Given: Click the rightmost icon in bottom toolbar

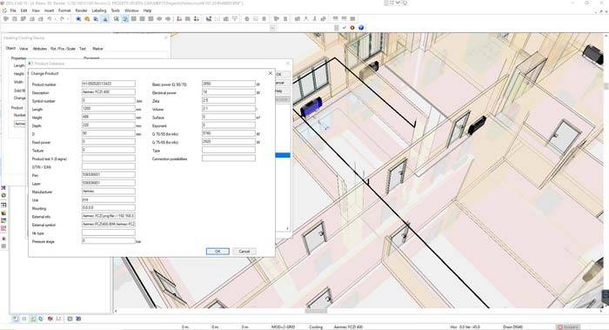Looking at the screenshot, I should point(79,319).
